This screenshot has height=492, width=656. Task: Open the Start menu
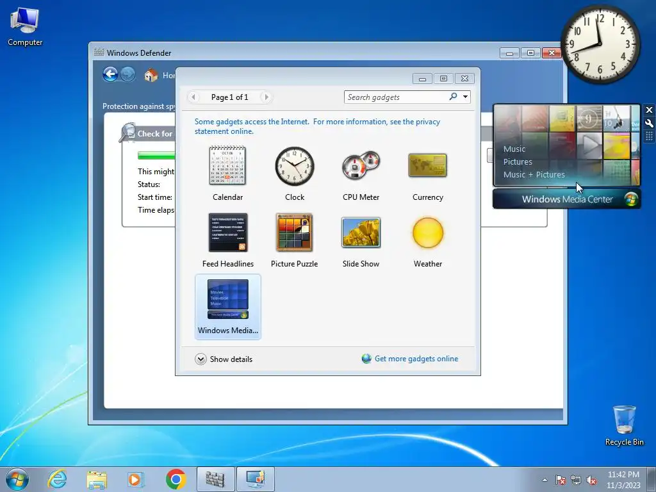tap(17, 479)
